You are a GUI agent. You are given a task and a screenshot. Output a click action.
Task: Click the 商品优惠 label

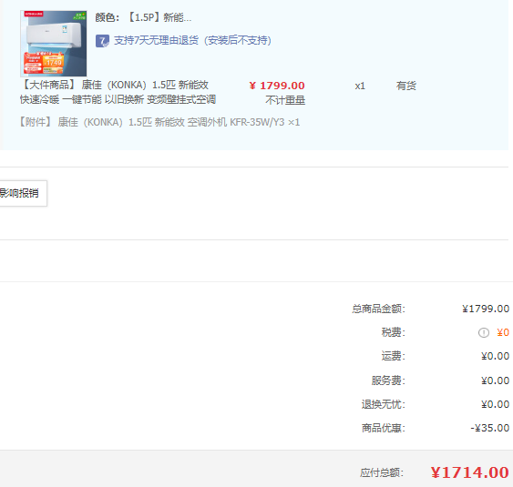tap(384, 428)
